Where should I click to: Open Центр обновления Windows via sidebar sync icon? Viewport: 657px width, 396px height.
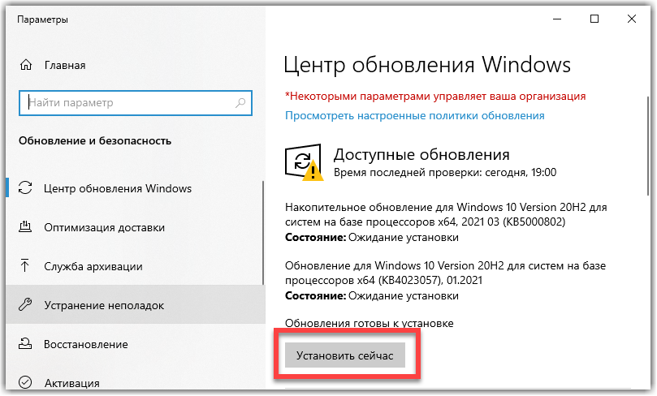[25, 188]
